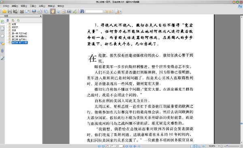
Task: Click the zoom slider track
Action: [232, 146]
